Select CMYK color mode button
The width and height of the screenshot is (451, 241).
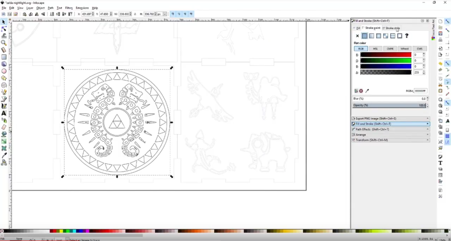(390, 49)
